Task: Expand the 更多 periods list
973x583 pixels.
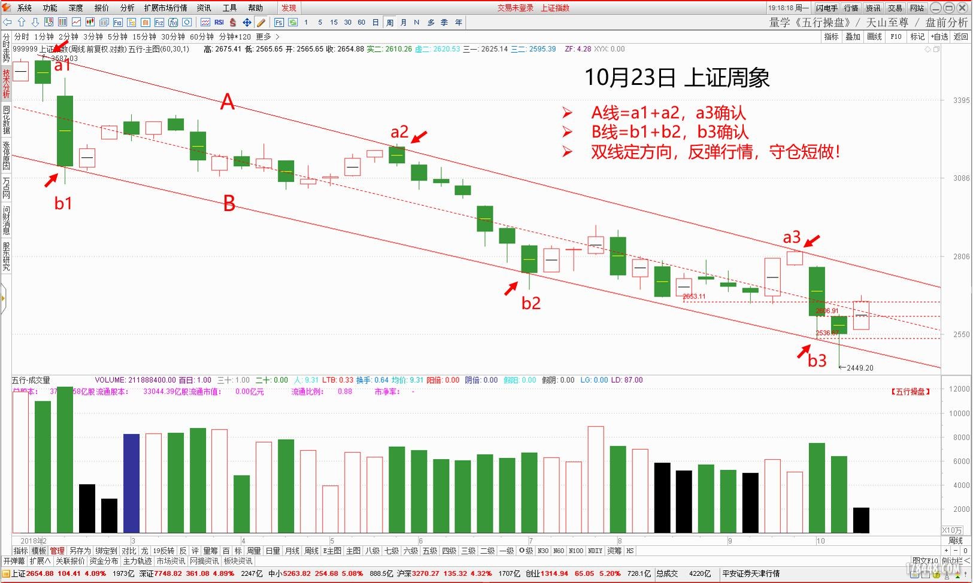Action: 268,36
